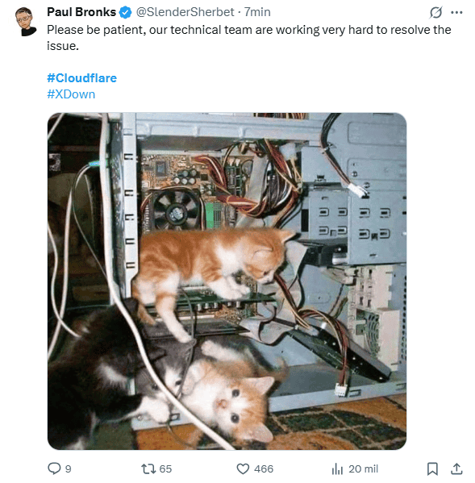Image resolution: width=475 pixels, height=483 pixels.
Task: Click the 20 mil views count
Action: pyautogui.click(x=363, y=468)
